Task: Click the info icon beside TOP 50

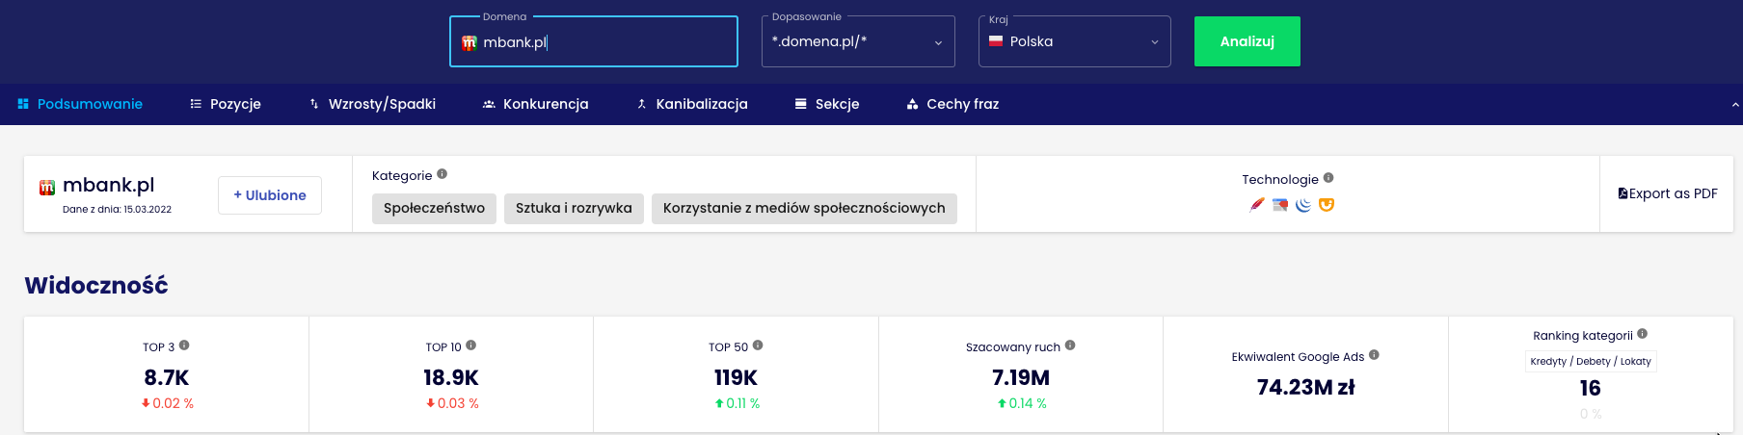Action: pyautogui.click(x=758, y=345)
